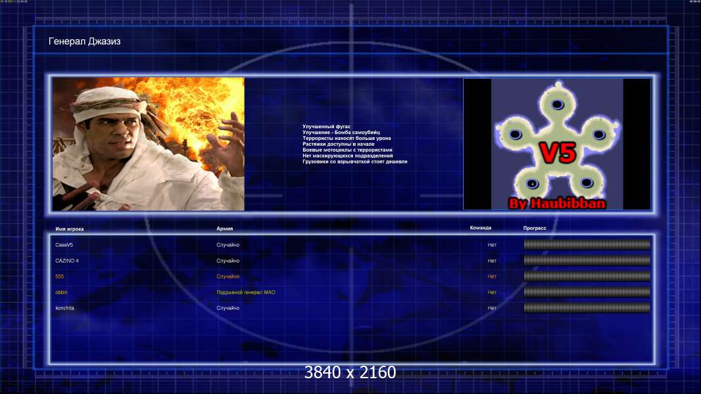Click the 'Армия' column header

pyautogui.click(x=224, y=229)
